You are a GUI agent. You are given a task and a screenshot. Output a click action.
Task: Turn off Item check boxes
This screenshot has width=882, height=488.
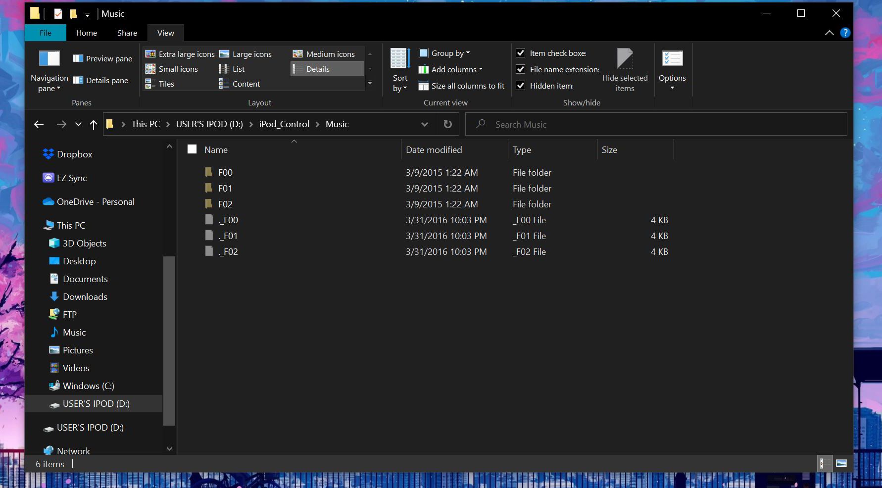(520, 52)
